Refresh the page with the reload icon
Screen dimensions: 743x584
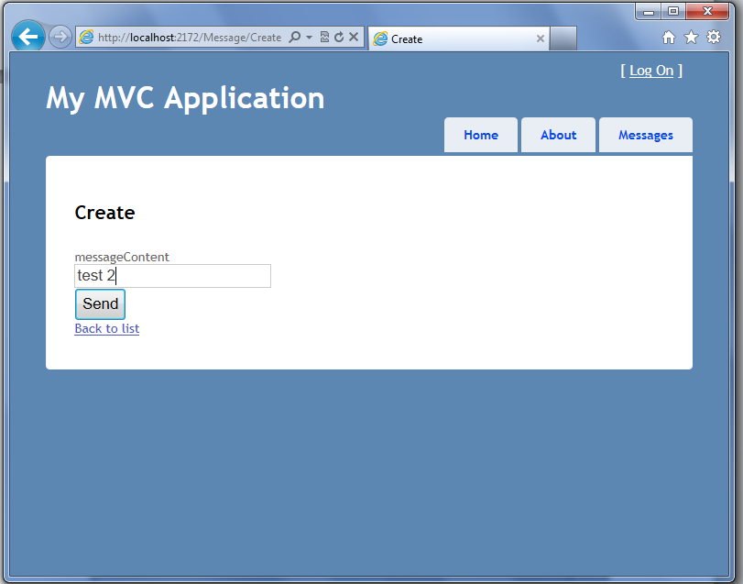pyautogui.click(x=339, y=37)
